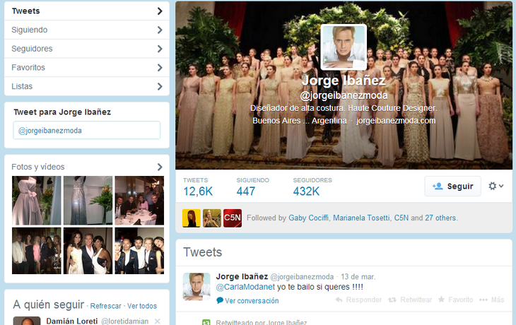Open thumbnail of man between two women
Image resolution: width=516 pixels, height=325 pixels.
click(x=88, y=251)
